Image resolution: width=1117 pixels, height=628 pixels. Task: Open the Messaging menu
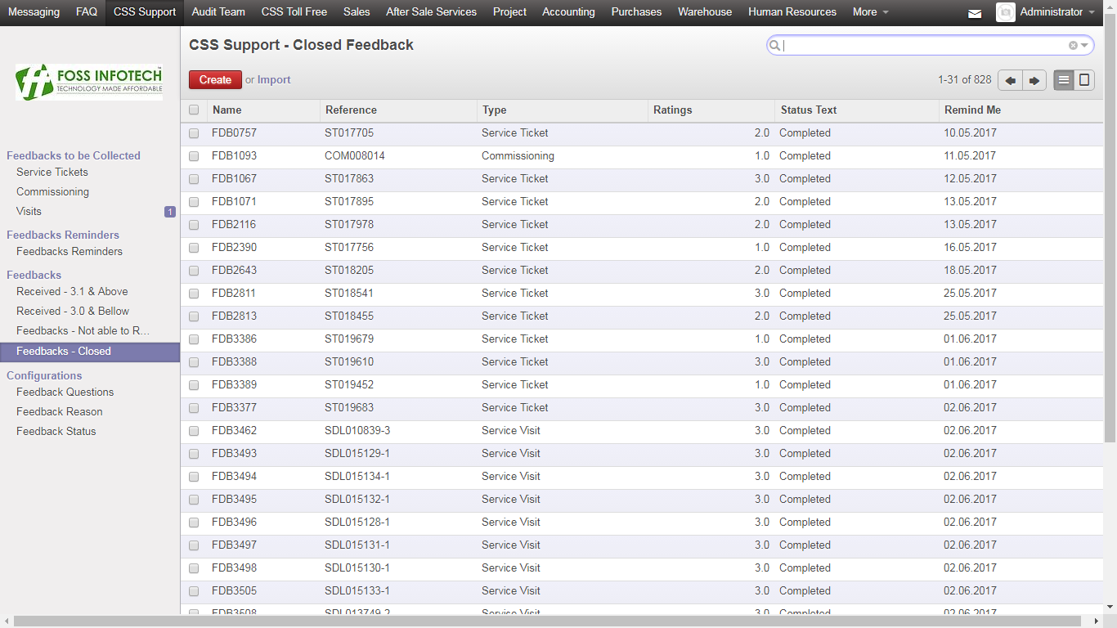34,12
